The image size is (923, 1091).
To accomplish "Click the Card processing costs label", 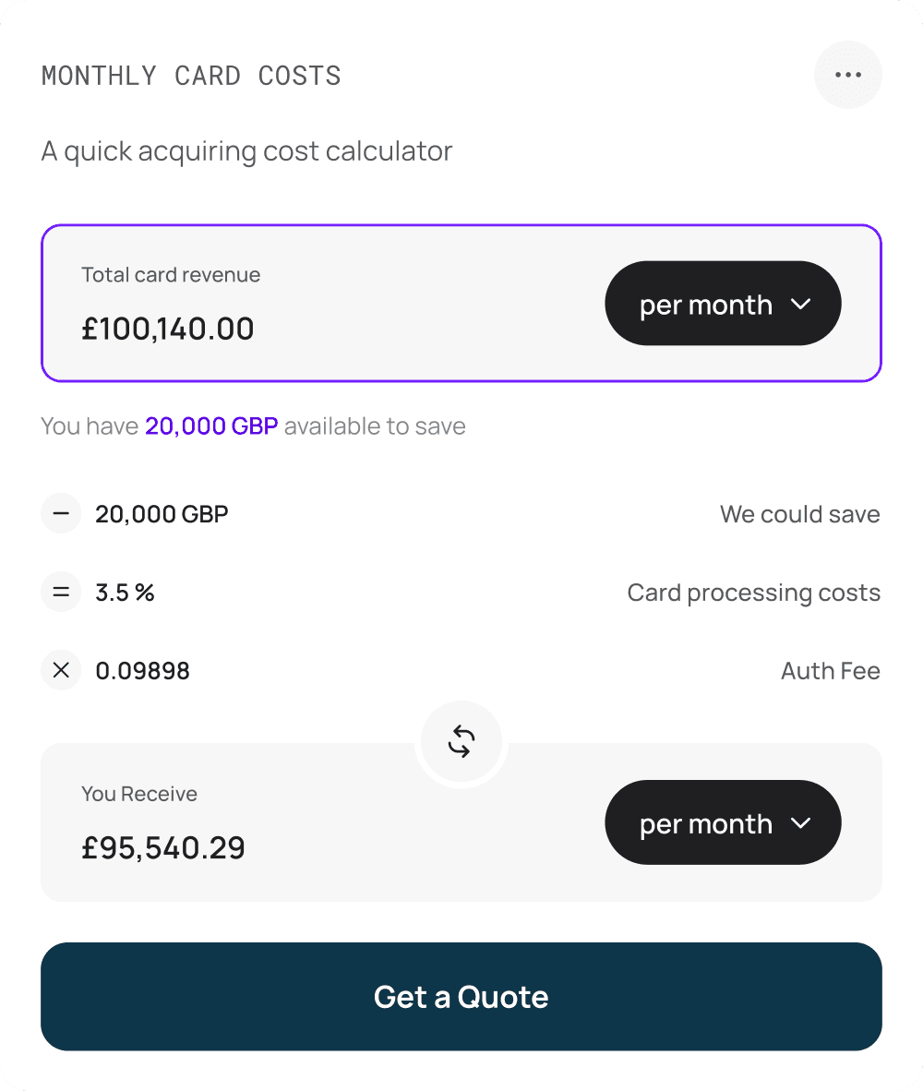I will point(754,593).
